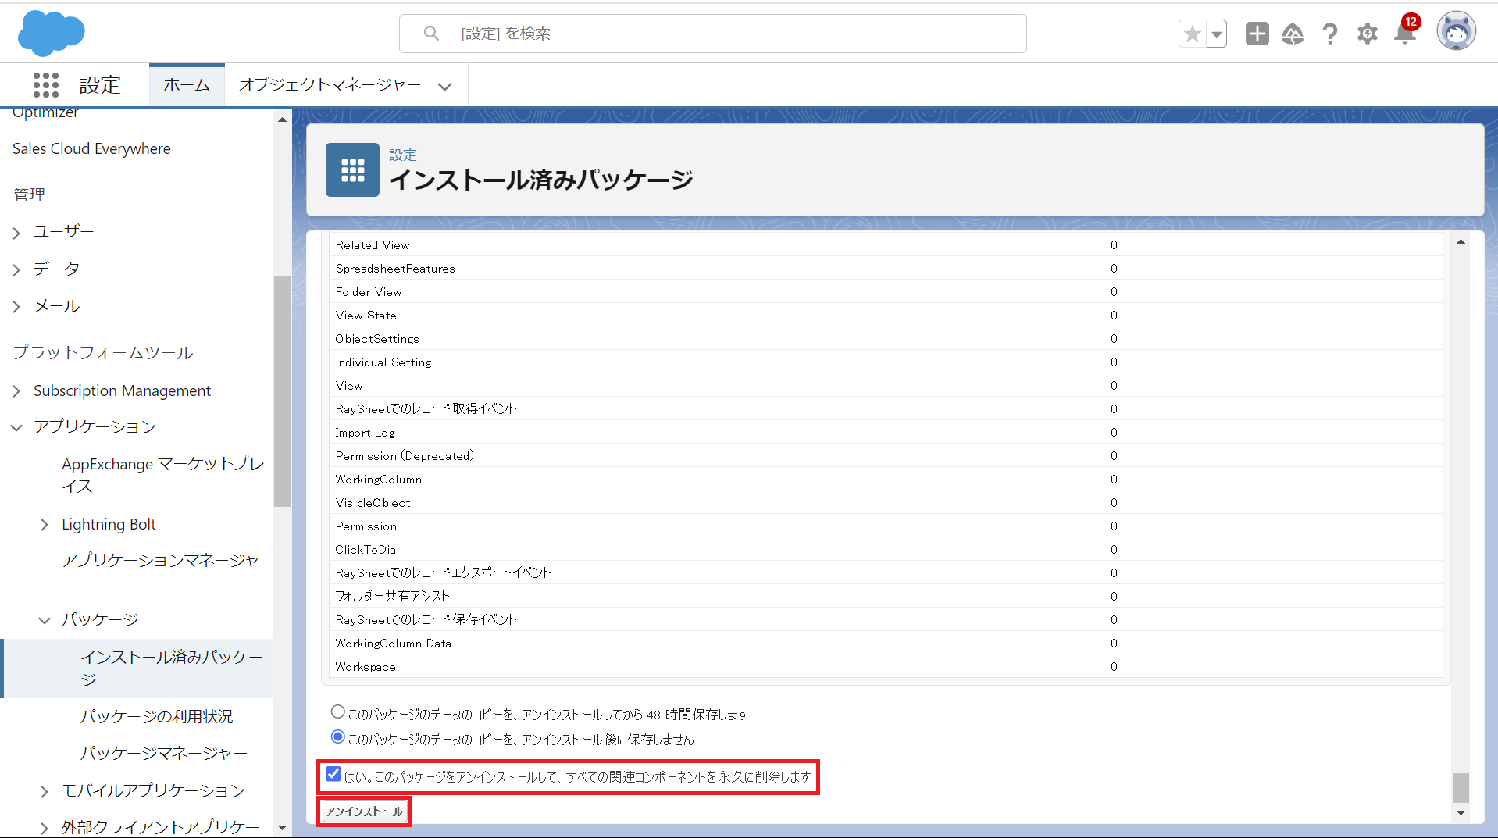Click the ClickToDial row
The height and width of the screenshot is (838, 1498).
(x=885, y=549)
